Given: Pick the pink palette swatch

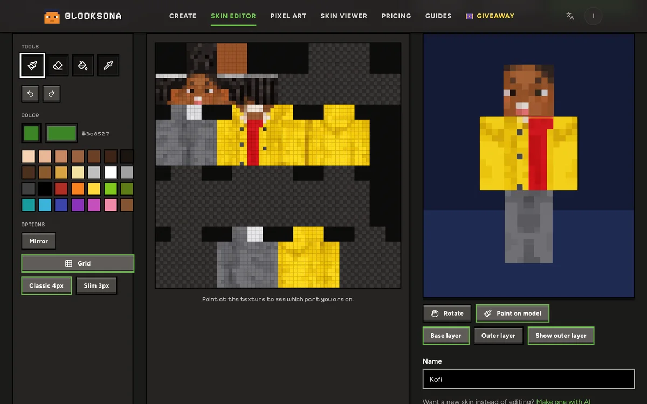Looking at the screenshot, I should click(x=111, y=205).
